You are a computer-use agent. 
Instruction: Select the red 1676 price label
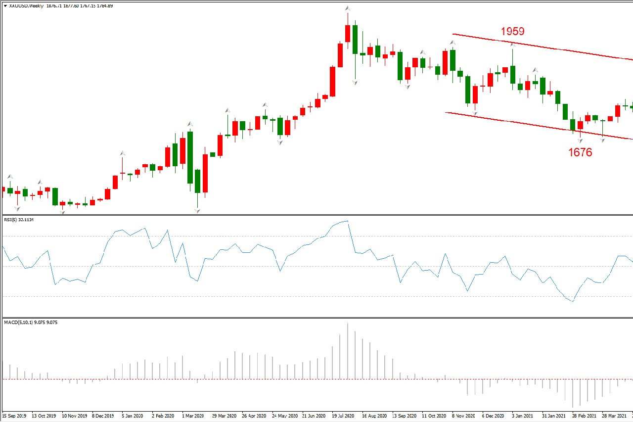580,152
